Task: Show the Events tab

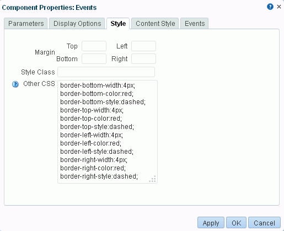Action: [195, 24]
